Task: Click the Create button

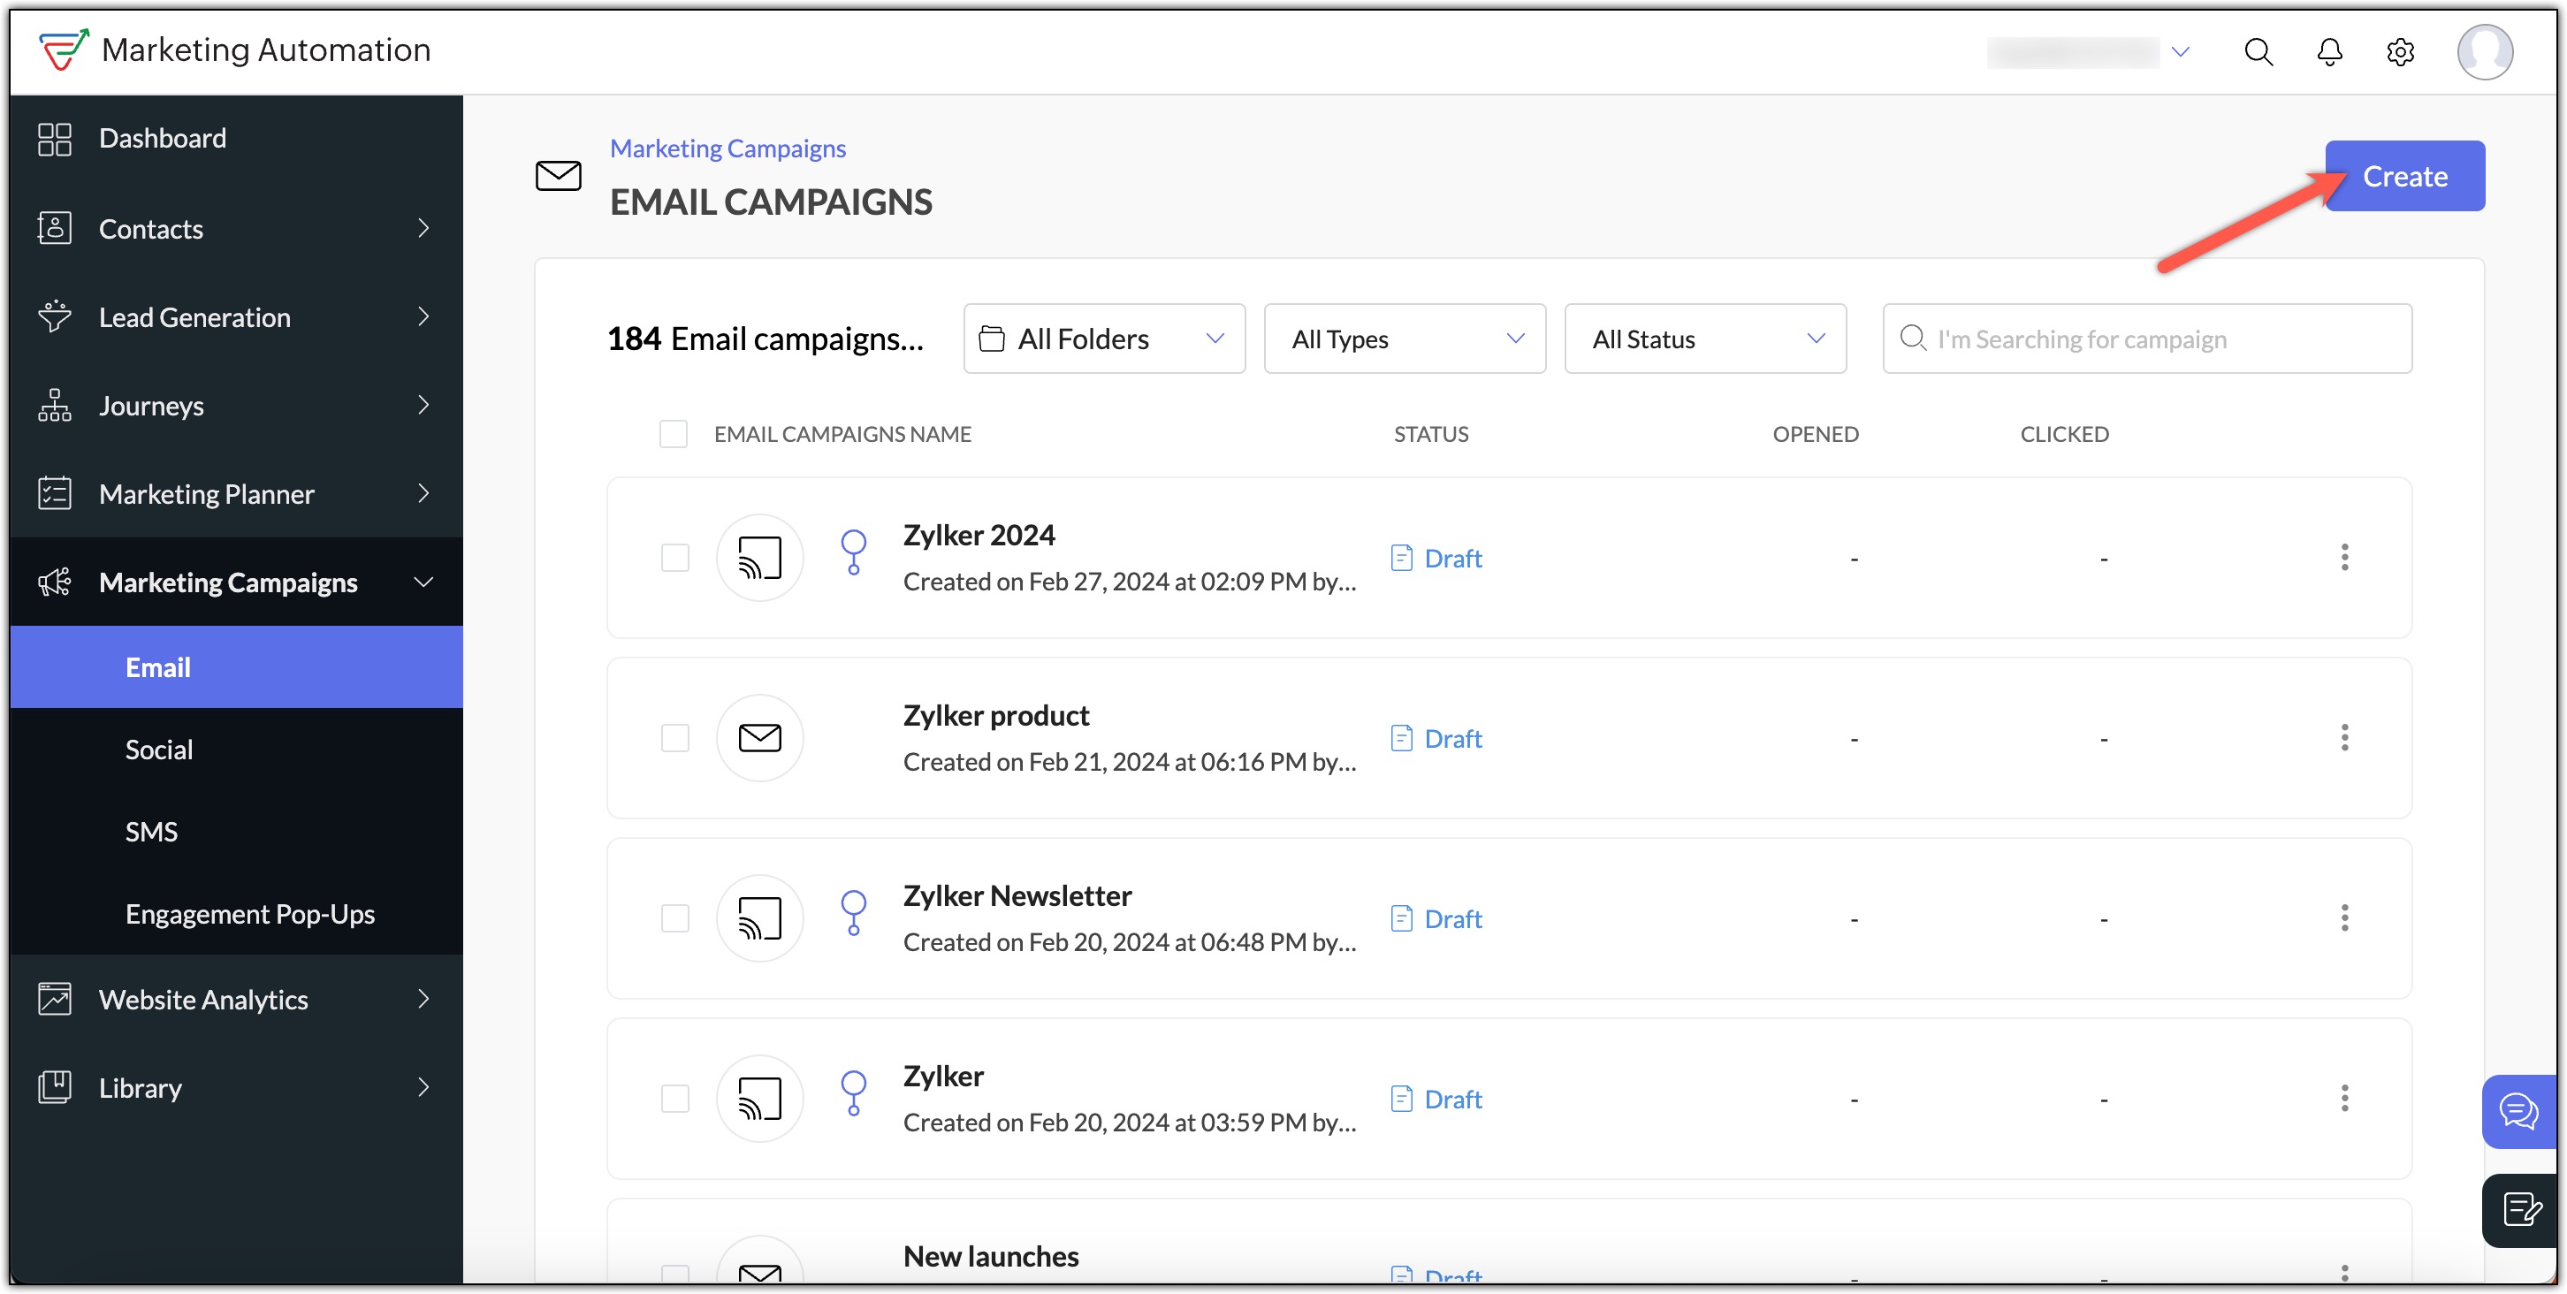Action: point(2404,175)
